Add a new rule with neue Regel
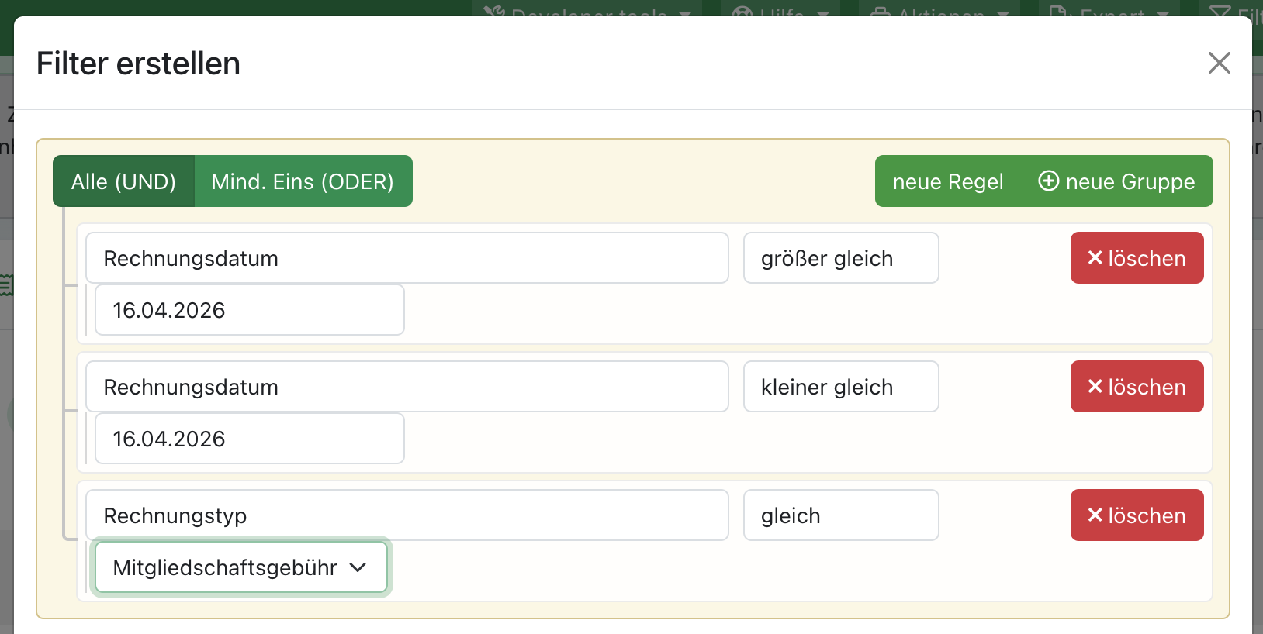Image resolution: width=1263 pixels, height=634 pixels. coord(947,181)
